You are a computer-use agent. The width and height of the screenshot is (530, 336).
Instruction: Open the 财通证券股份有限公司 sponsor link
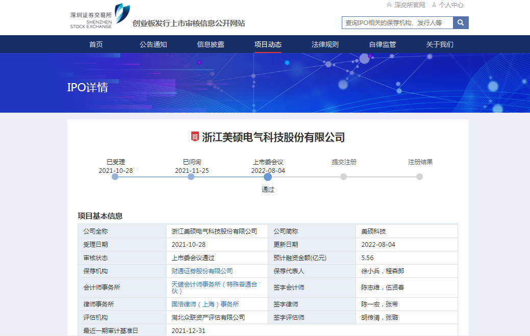click(x=202, y=271)
